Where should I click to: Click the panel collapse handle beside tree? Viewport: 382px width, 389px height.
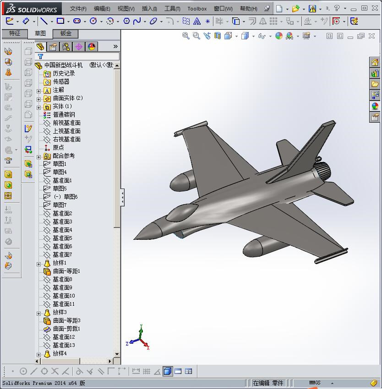click(122, 197)
